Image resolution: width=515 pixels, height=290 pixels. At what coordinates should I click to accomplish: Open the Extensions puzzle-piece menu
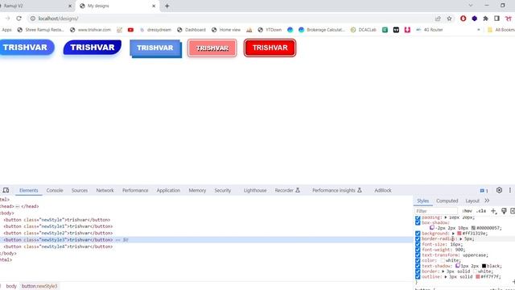[485, 19]
